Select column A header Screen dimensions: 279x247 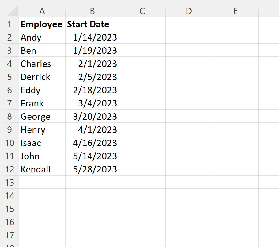tap(42, 11)
